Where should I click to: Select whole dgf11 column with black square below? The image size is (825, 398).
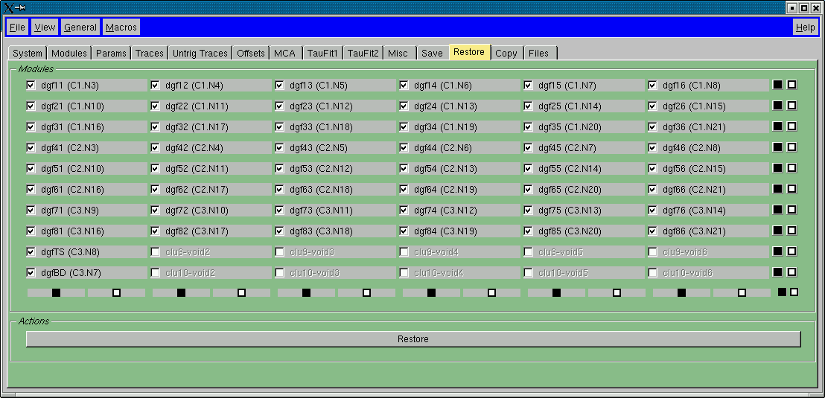57,293
